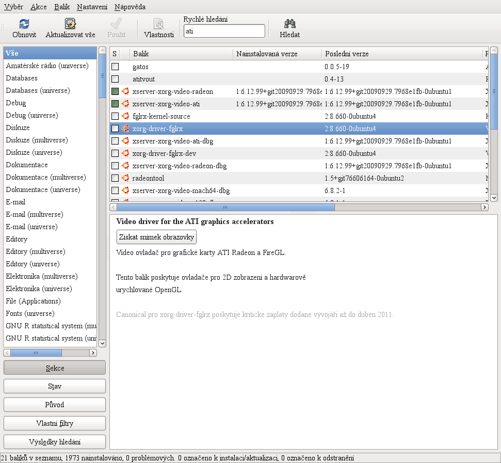Select Fonts (universe) category
Viewport: 501px width, 463px height.
(50, 313)
